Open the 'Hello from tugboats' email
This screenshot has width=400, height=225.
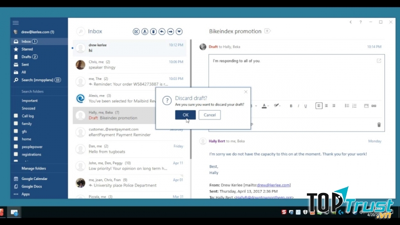click(x=129, y=149)
